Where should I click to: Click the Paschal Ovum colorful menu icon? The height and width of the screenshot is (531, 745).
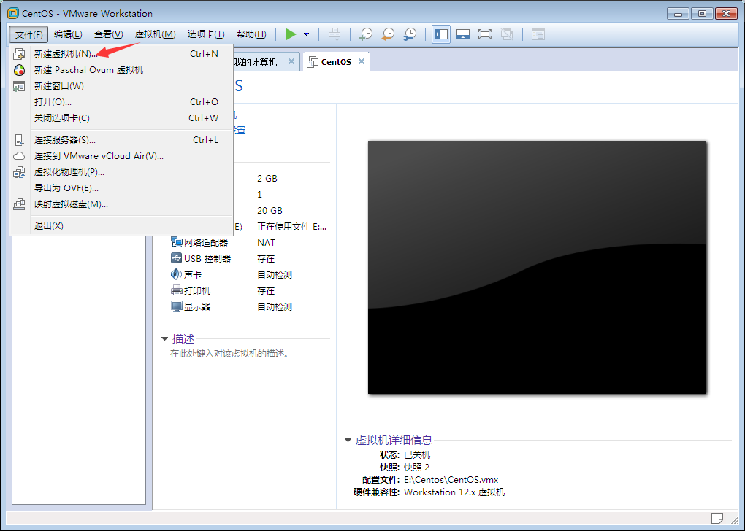tap(19, 70)
